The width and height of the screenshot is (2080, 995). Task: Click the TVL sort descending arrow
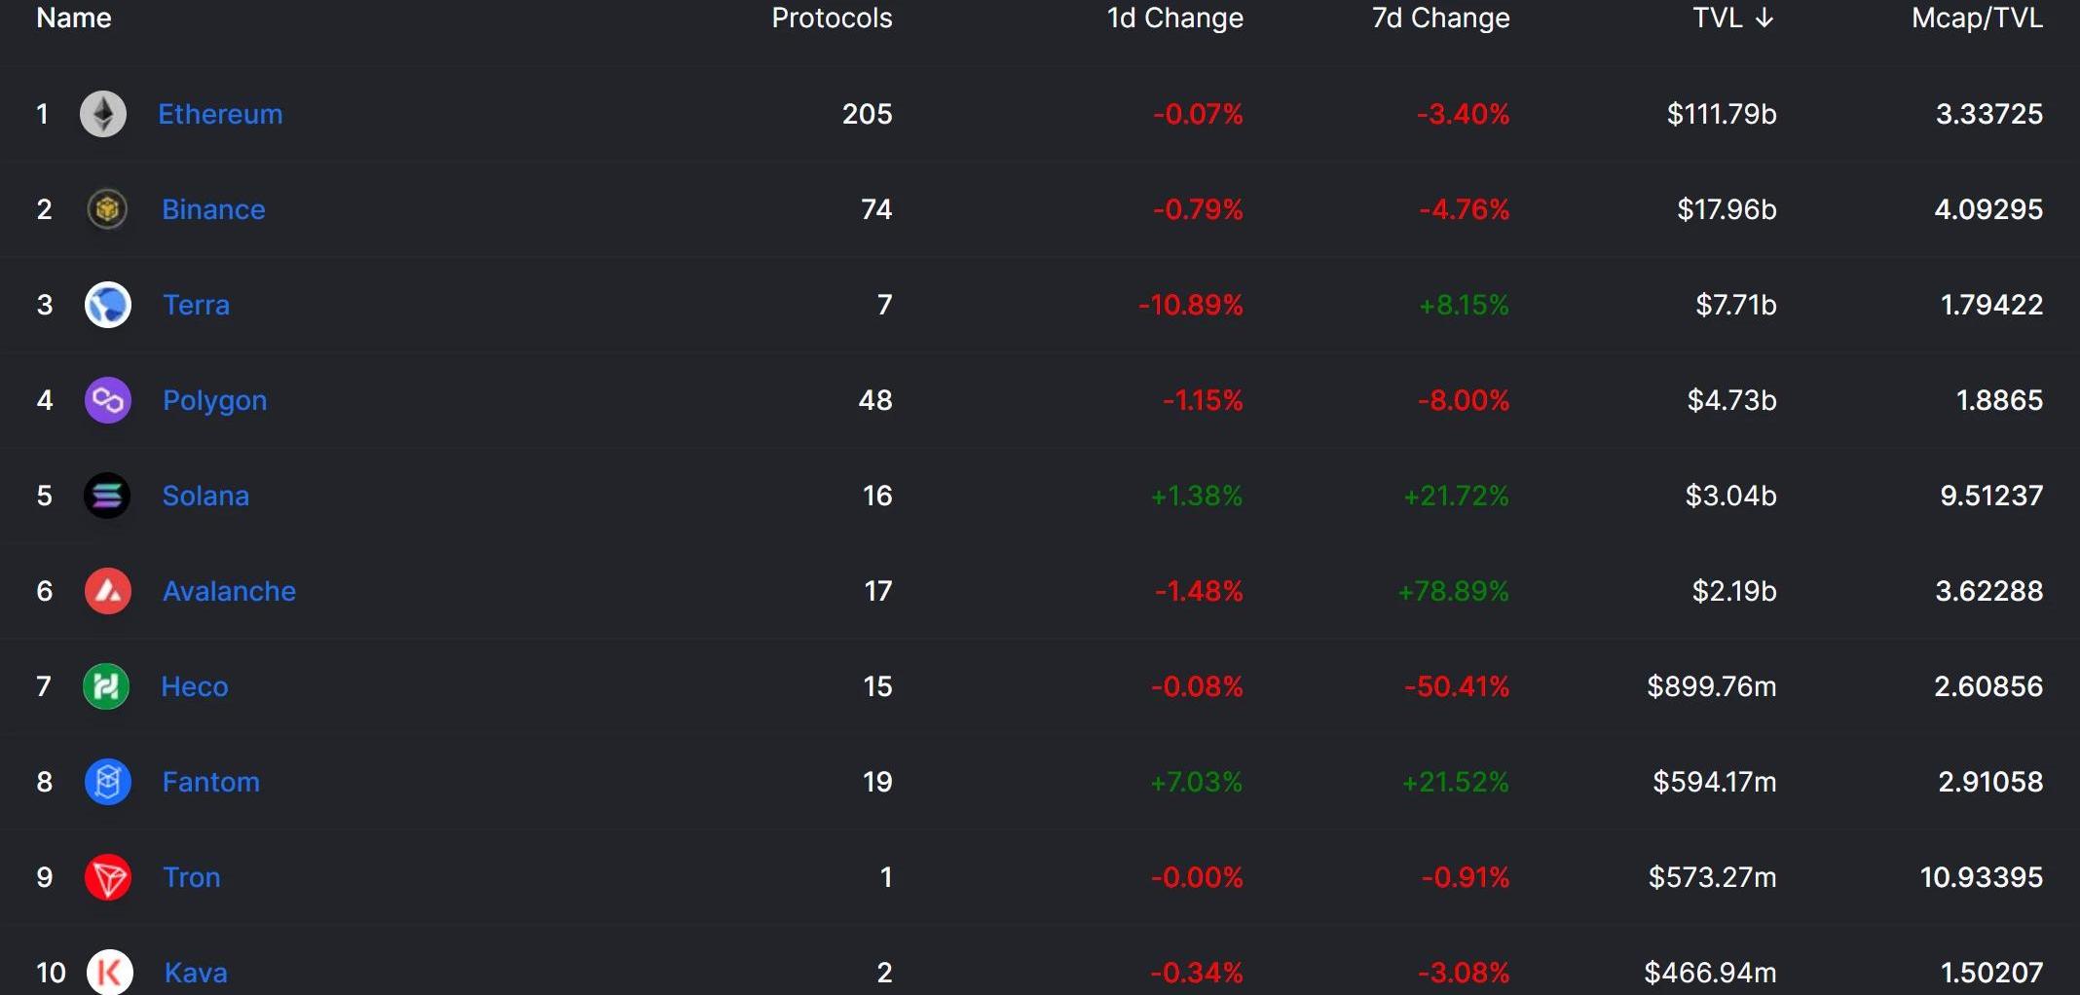(1764, 18)
